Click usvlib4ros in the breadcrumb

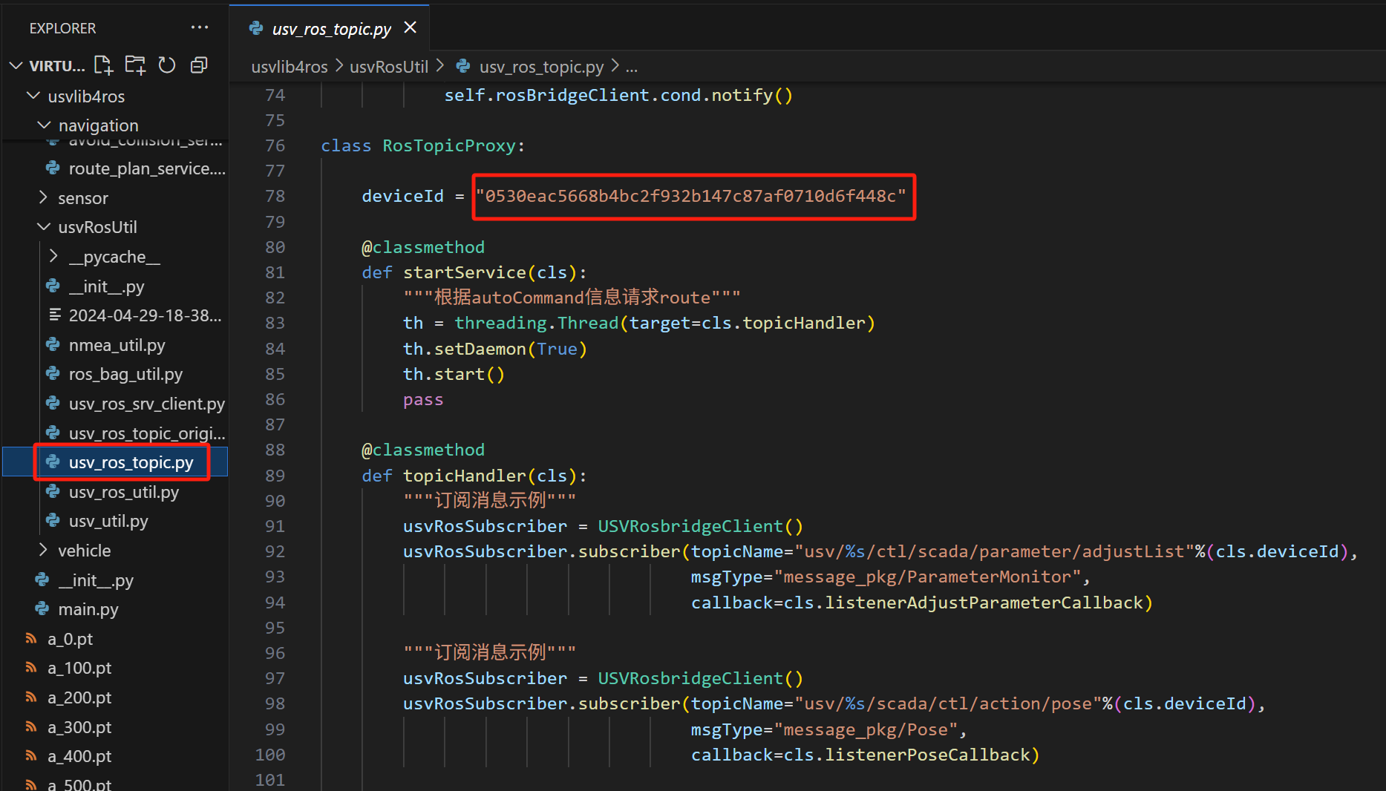289,67
